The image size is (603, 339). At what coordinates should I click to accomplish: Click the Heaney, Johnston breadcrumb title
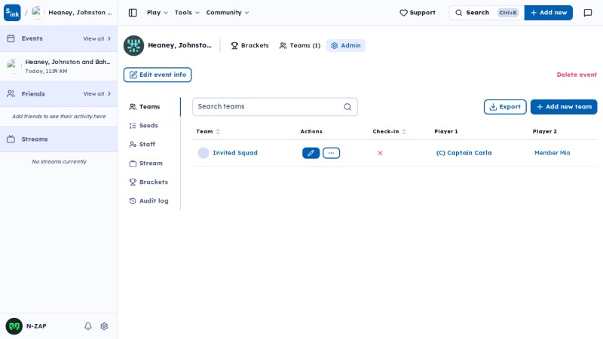80,13
